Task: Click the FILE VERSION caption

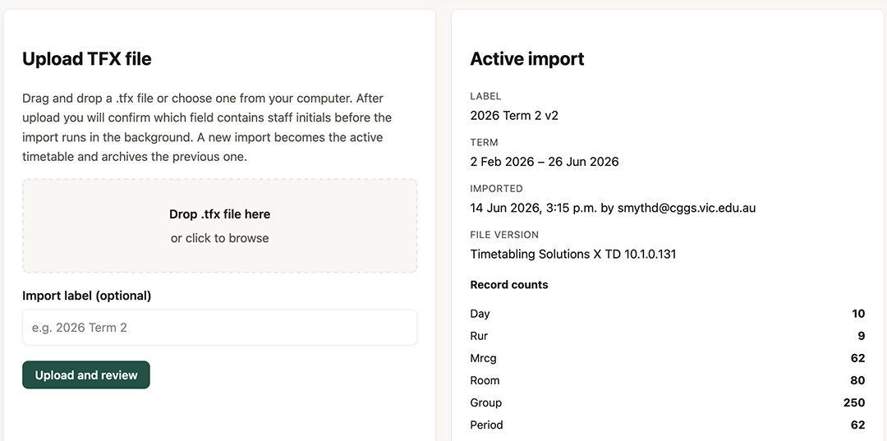Action: (504, 235)
